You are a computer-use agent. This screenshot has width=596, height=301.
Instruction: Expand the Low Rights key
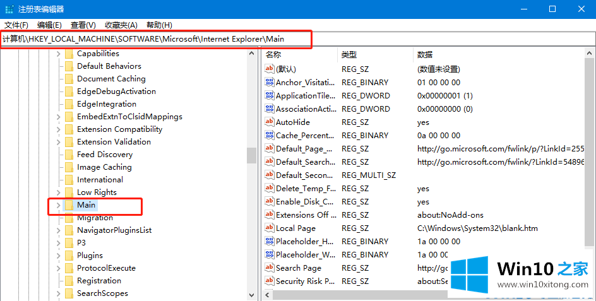[59, 192]
